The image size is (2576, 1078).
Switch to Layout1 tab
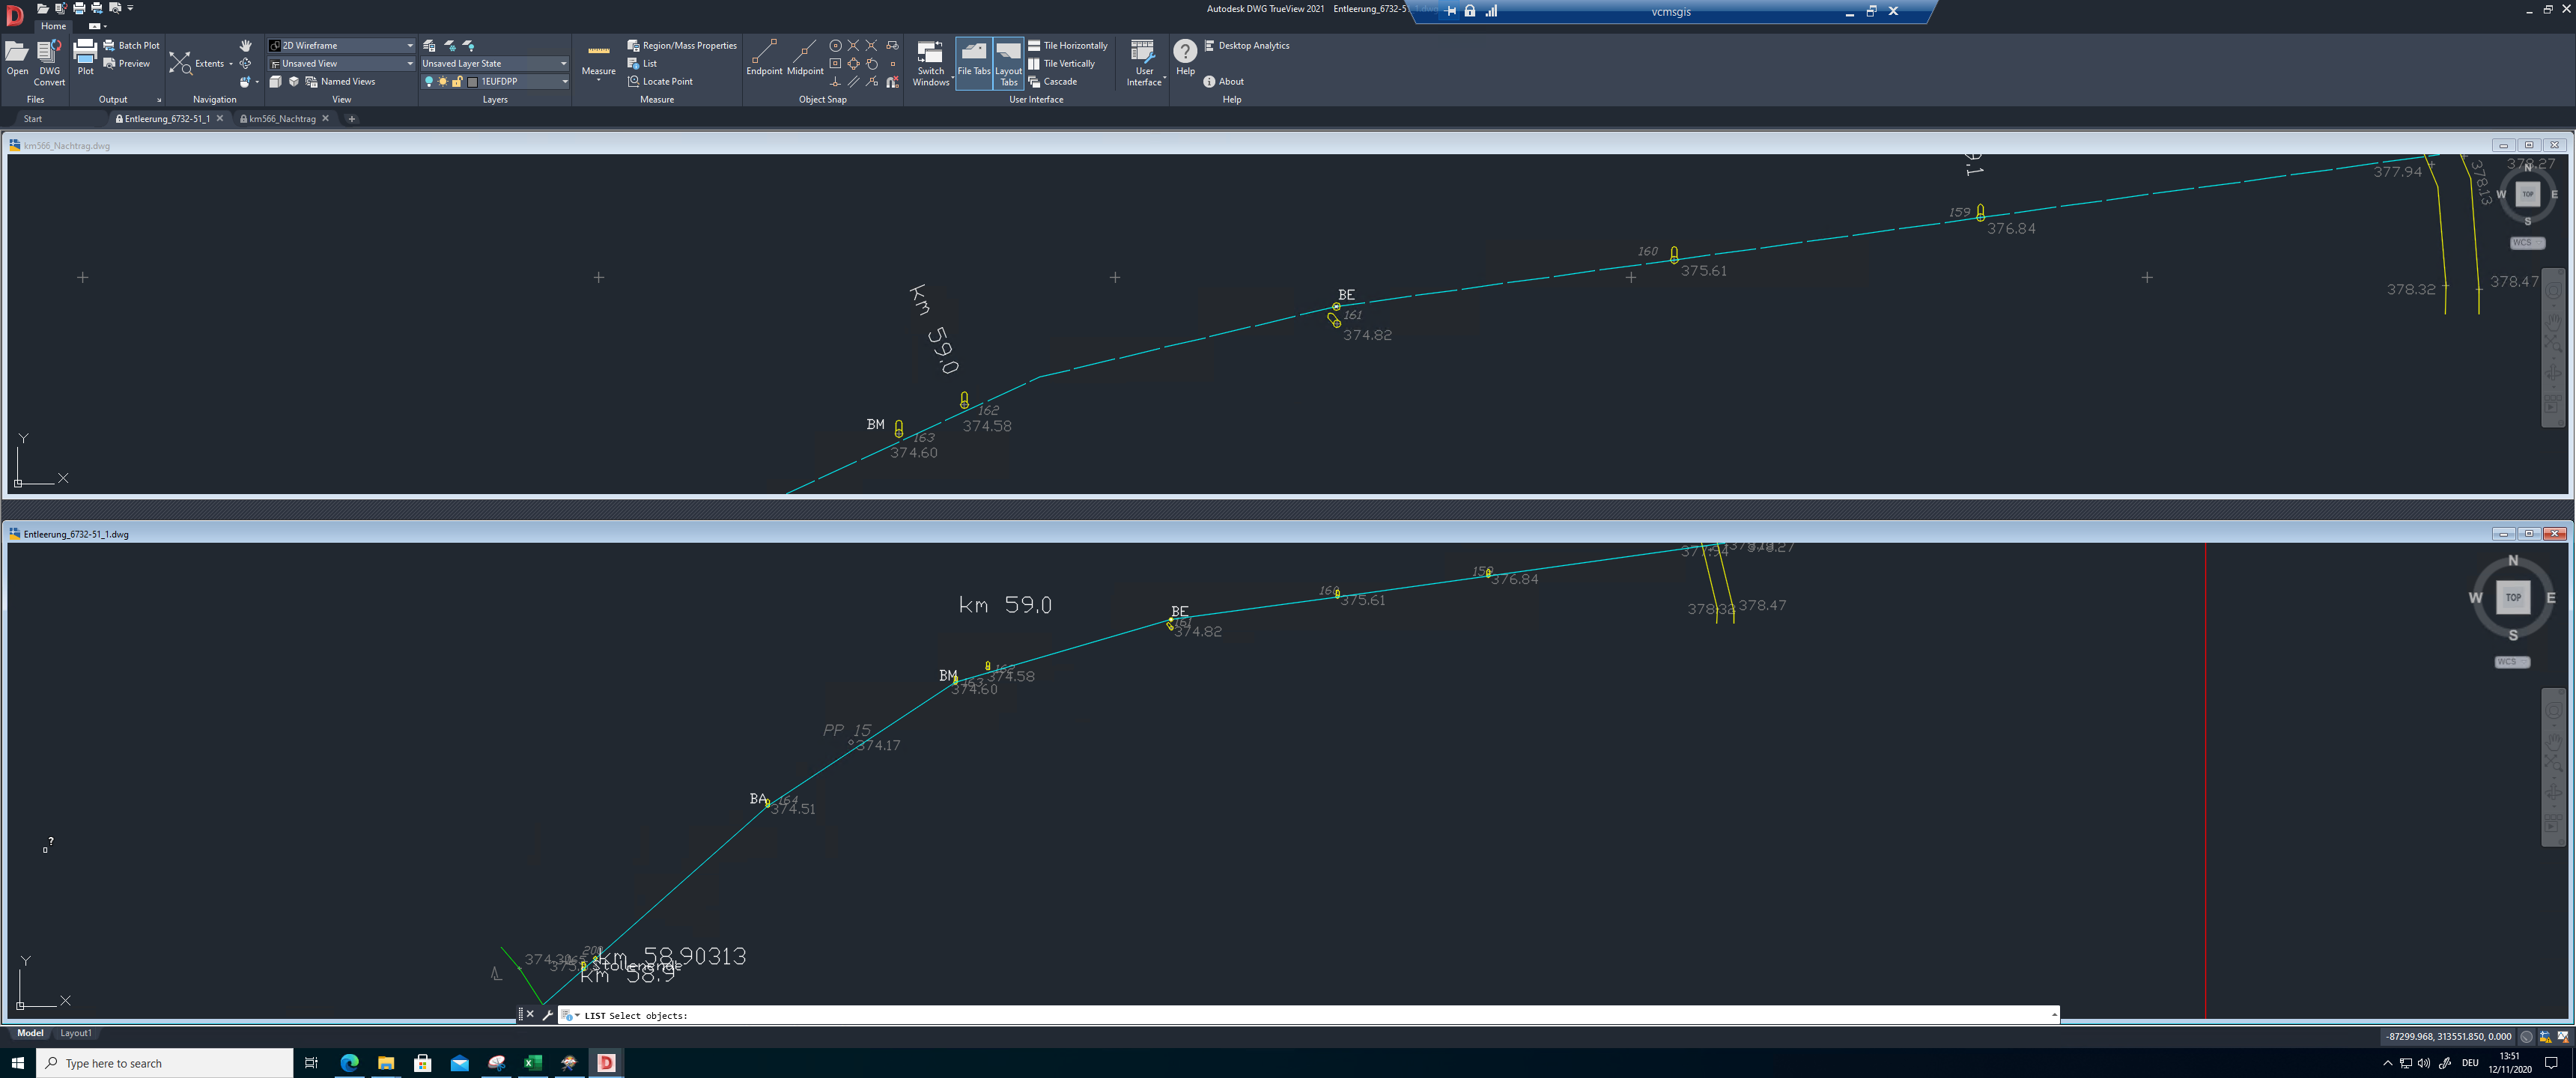click(75, 1033)
